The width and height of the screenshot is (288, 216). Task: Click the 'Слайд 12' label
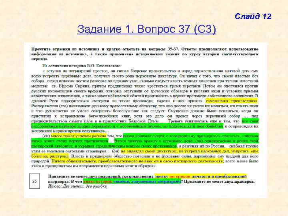(253, 16)
